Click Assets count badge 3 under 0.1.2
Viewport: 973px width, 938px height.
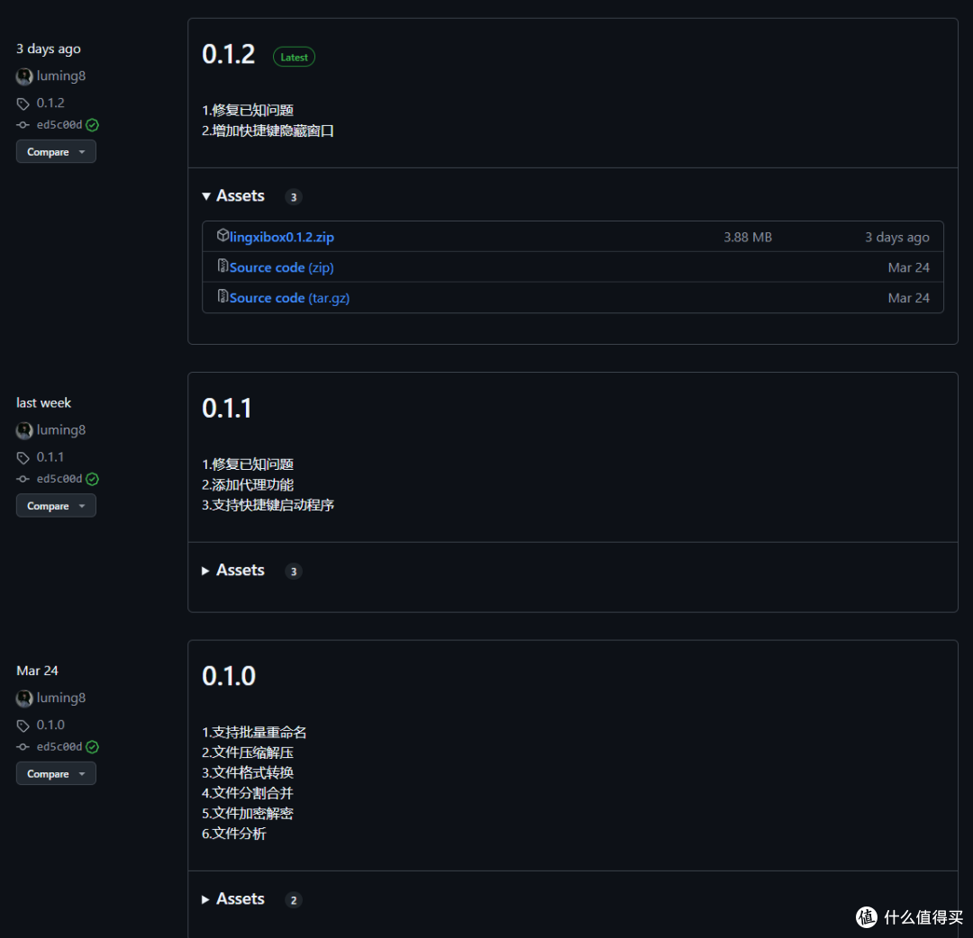point(294,197)
